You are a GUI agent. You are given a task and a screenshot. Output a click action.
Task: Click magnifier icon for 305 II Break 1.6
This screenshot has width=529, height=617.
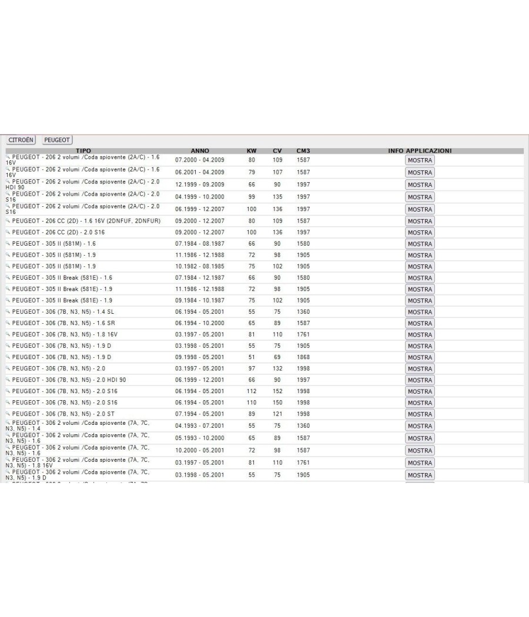8,277
